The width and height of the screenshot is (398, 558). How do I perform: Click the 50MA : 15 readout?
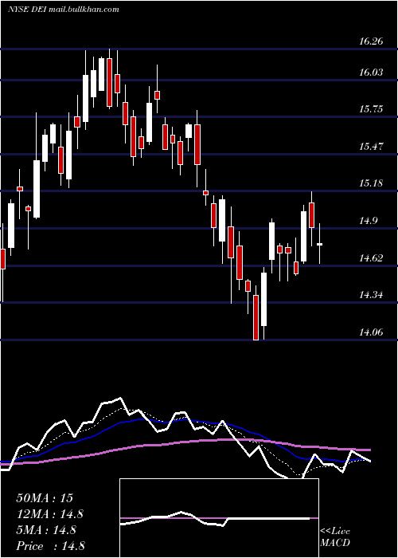pyautogui.click(x=45, y=498)
